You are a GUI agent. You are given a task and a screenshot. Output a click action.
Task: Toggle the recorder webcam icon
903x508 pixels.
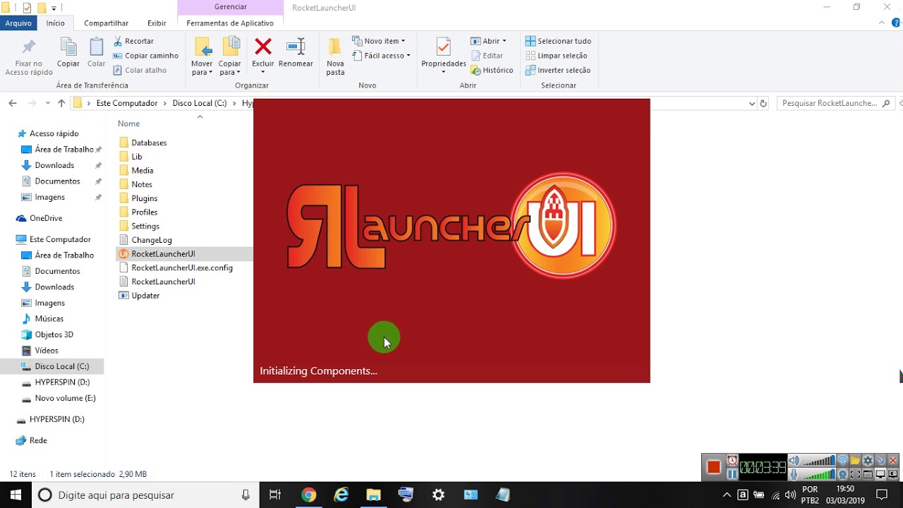(842, 474)
